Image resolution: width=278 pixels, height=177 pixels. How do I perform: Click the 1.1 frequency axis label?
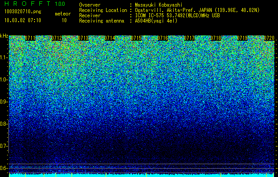click(4, 58)
